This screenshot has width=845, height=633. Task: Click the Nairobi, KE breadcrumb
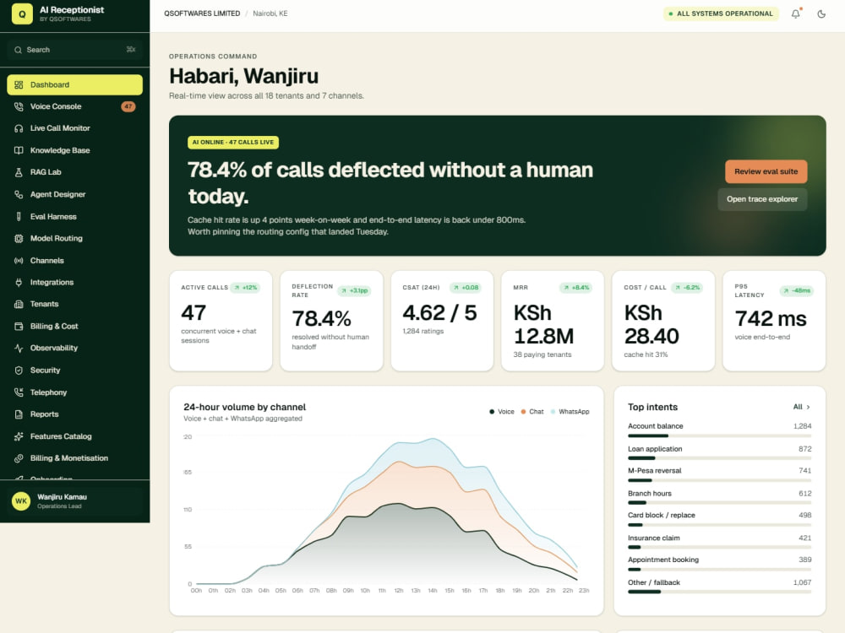point(270,14)
